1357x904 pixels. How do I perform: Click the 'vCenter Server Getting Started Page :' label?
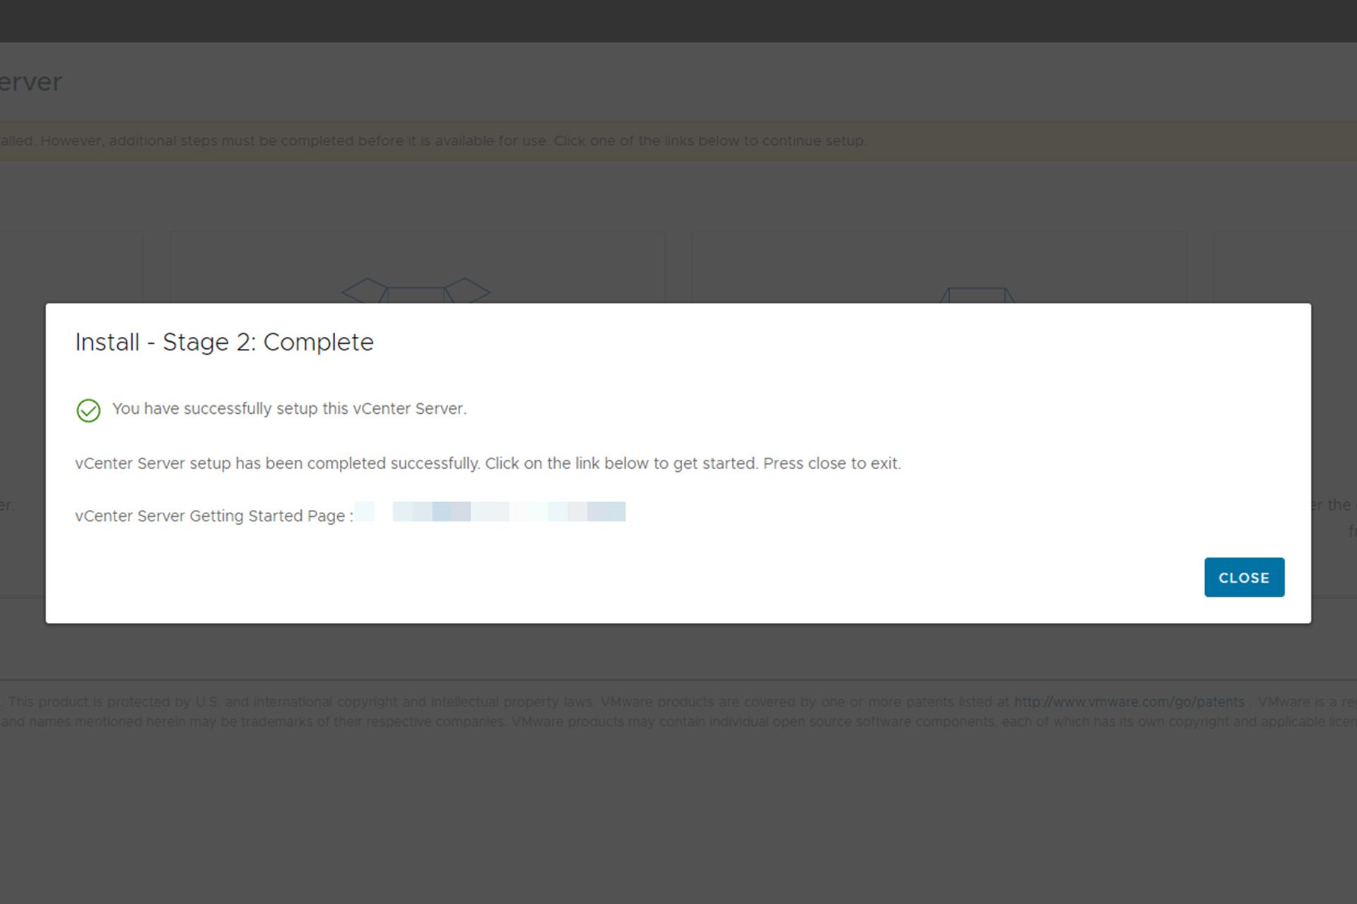(x=214, y=516)
